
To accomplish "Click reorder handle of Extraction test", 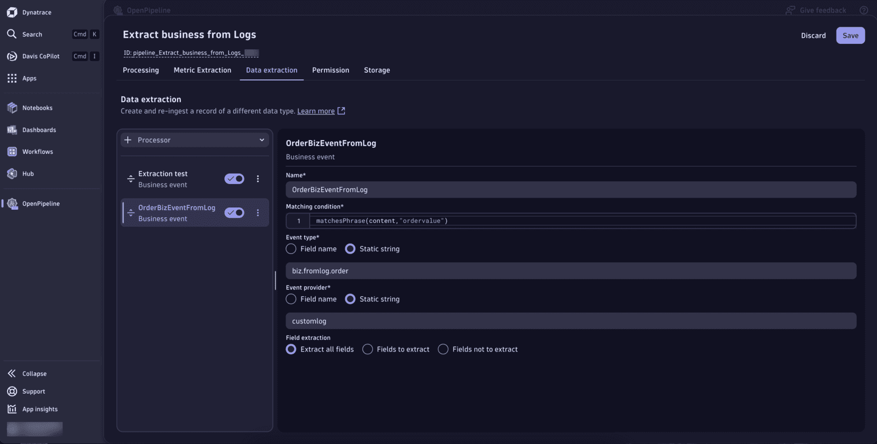I will coord(131,179).
